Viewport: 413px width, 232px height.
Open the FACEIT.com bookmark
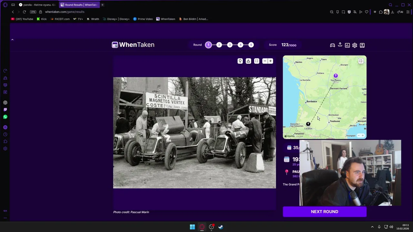click(x=60, y=19)
